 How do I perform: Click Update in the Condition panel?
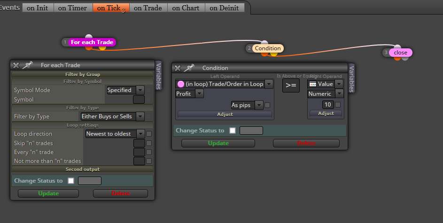218,143
